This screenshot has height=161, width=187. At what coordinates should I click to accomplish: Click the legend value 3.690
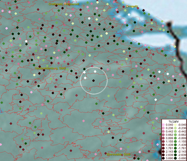(170, 158)
